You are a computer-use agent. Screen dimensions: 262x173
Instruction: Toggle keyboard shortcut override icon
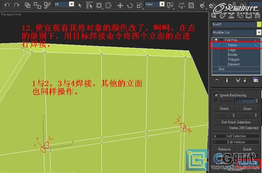191,6
